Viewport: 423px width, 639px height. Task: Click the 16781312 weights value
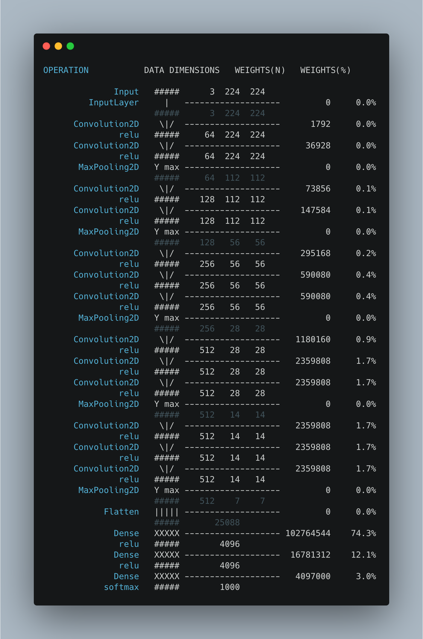pyautogui.click(x=311, y=555)
